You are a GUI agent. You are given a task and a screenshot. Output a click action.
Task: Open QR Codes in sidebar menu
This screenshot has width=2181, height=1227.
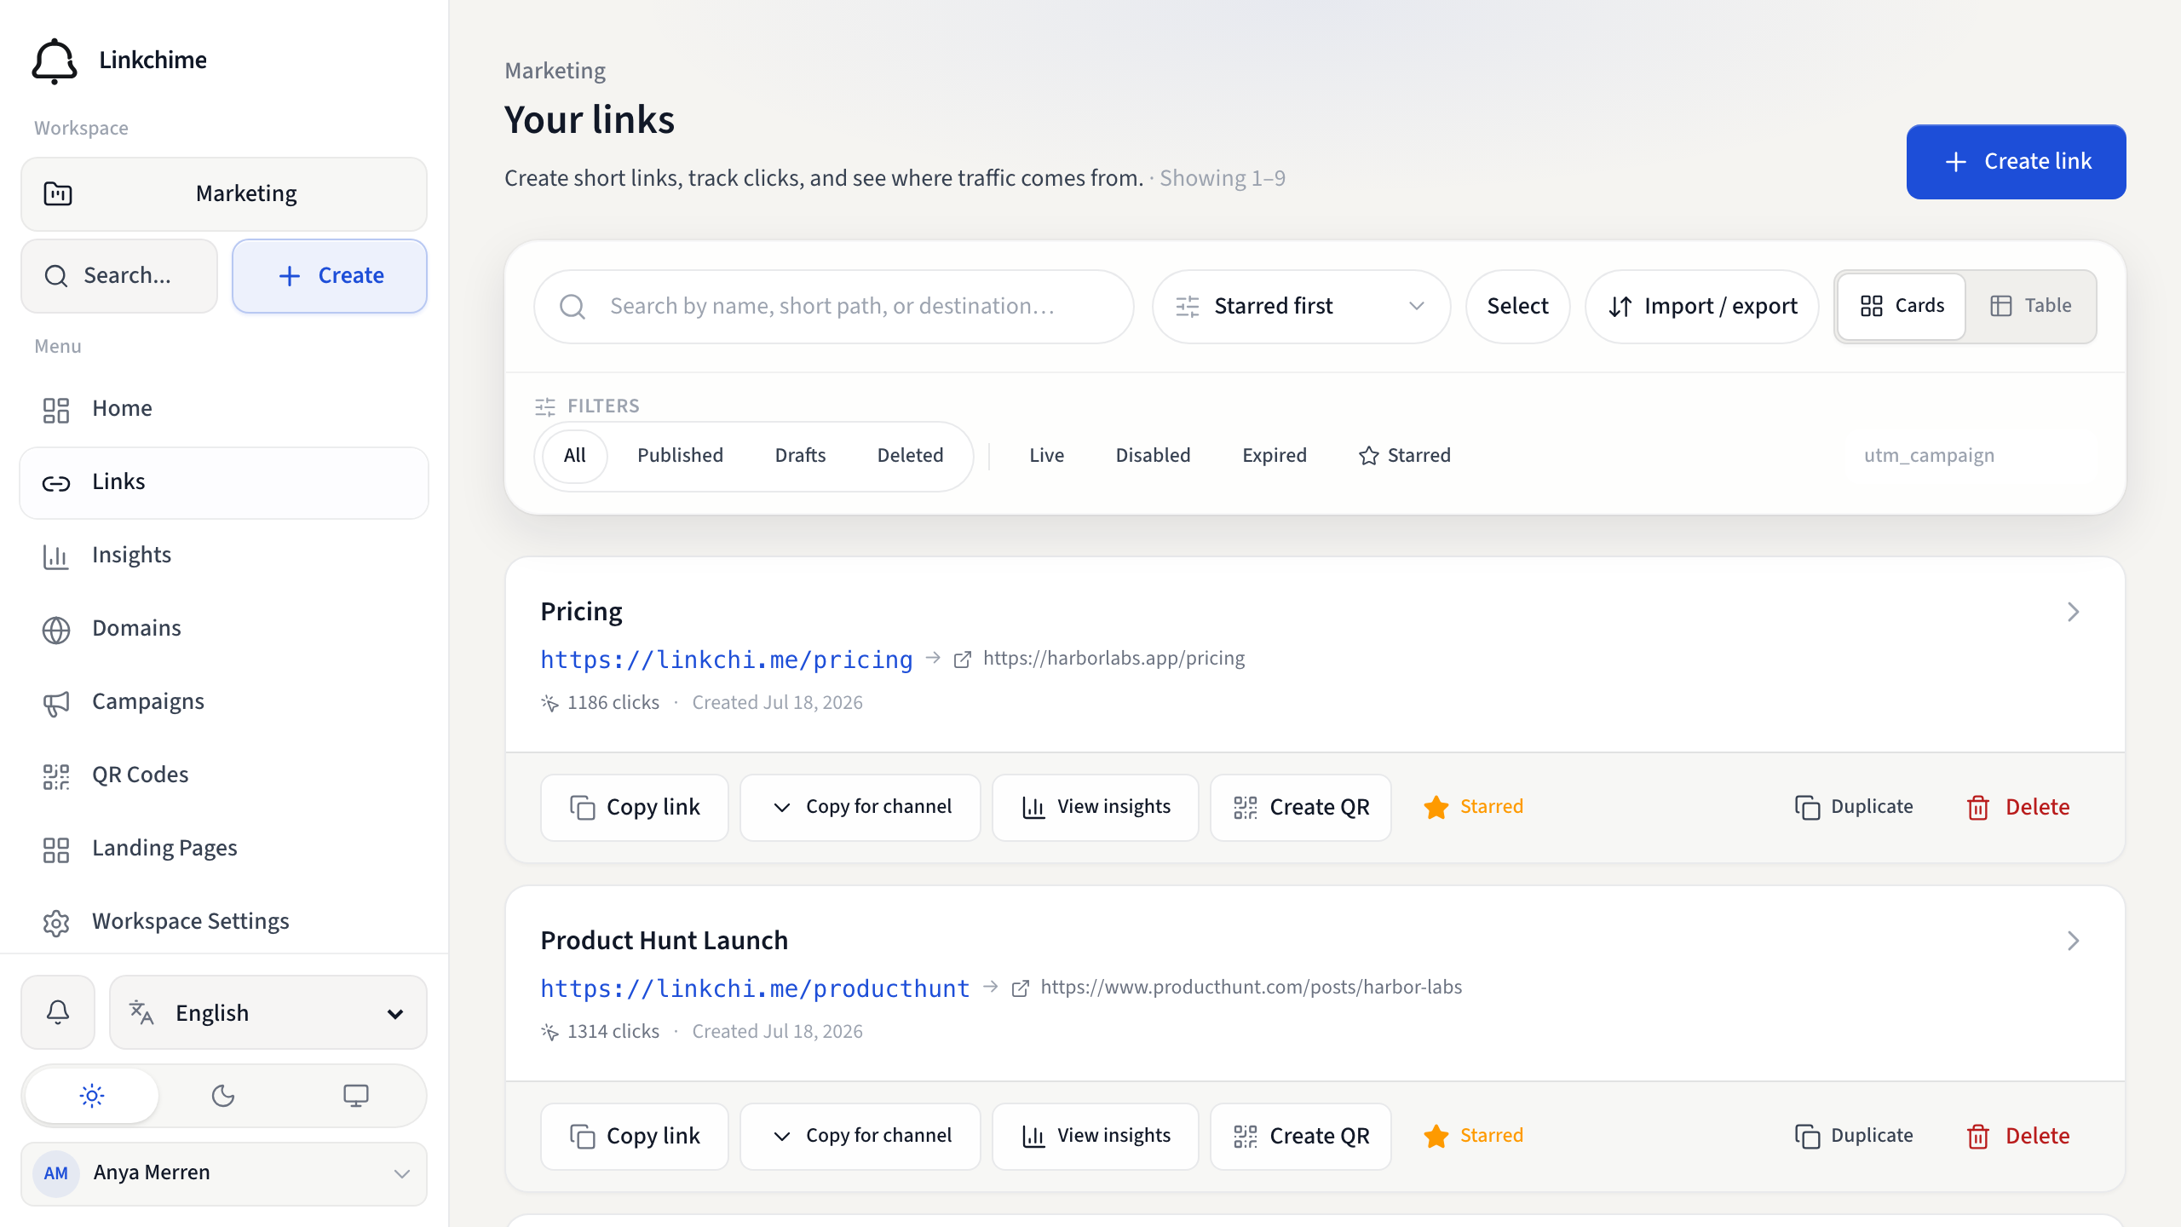(x=224, y=775)
